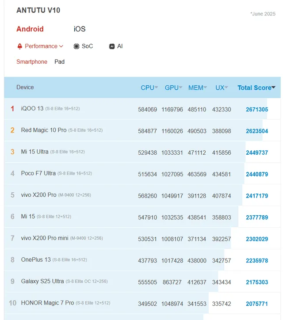Viewport: 283px width, 320px height.
Task: Select the SoC ranking label
Action: tap(87, 46)
